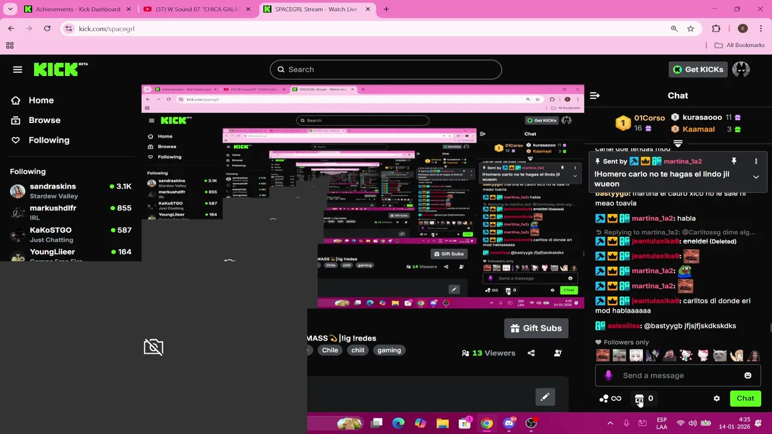Unpin the pinned chat message
Viewport: 772px width, 434px height.
point(734,162)
